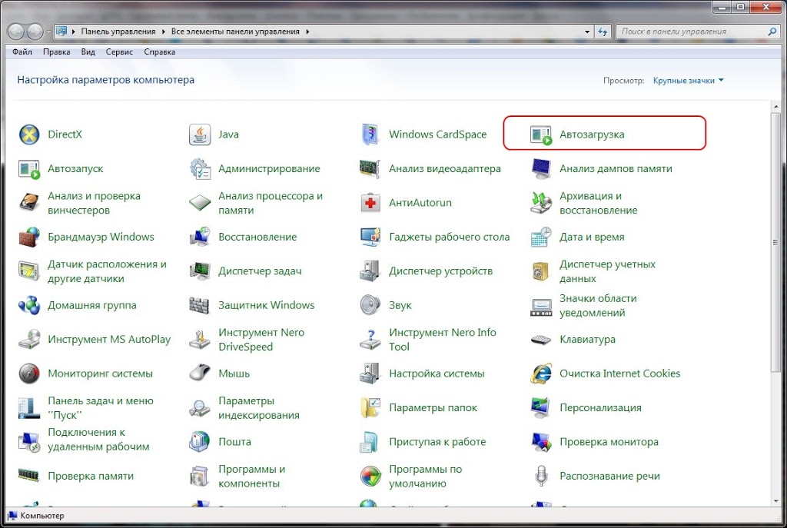
Task: Open Параметры индексирования link
Action: pos(259,407)
